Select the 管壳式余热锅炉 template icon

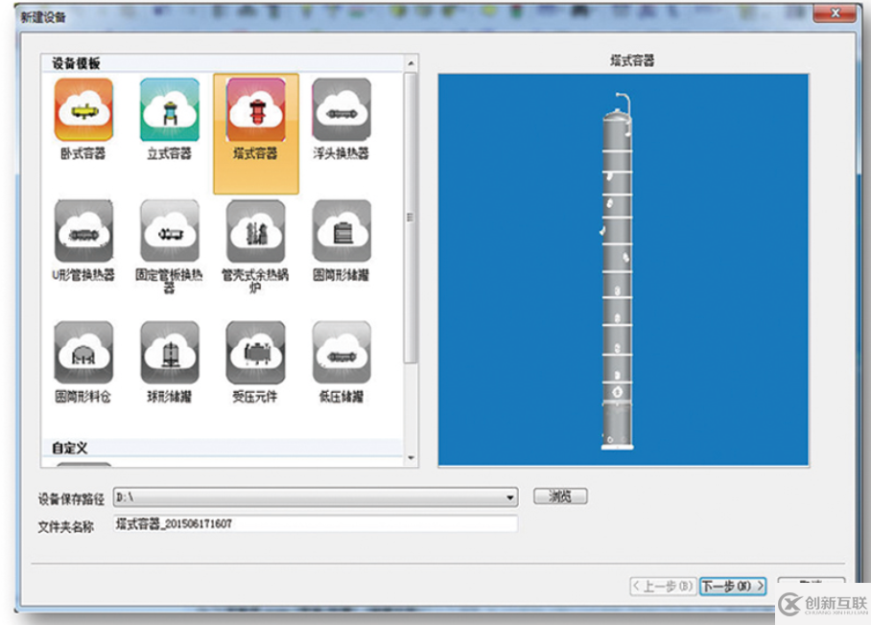pyautogui.click(x=255, y=231)
